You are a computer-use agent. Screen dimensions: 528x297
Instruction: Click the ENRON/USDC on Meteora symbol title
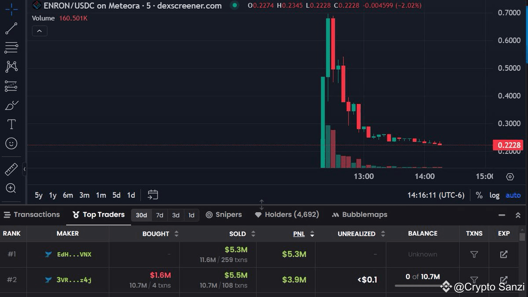[x=133, y=6]
